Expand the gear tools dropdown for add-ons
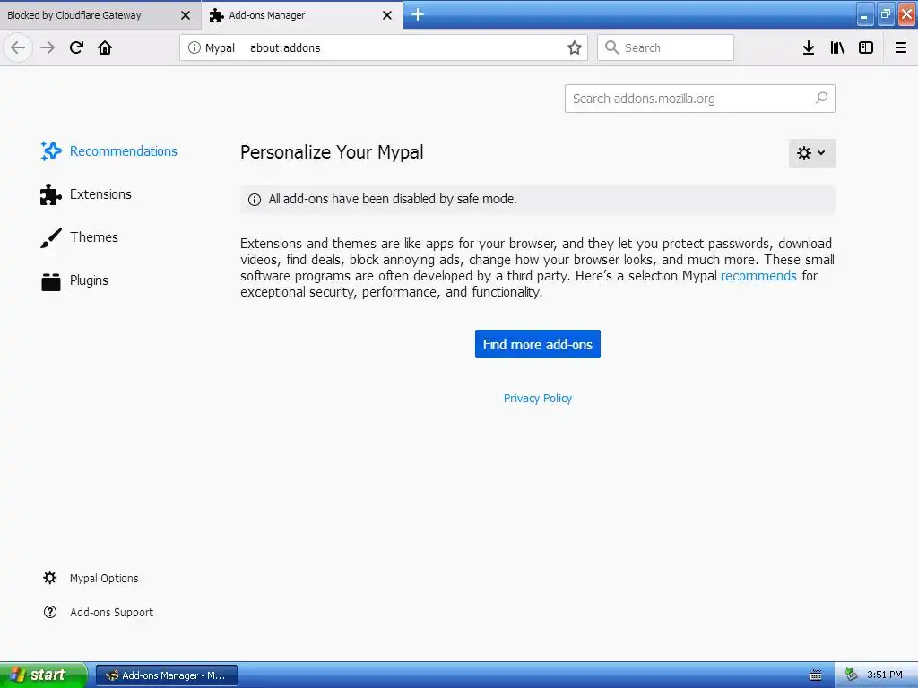This screenshot has width=918, height=688. pos(811,152)
